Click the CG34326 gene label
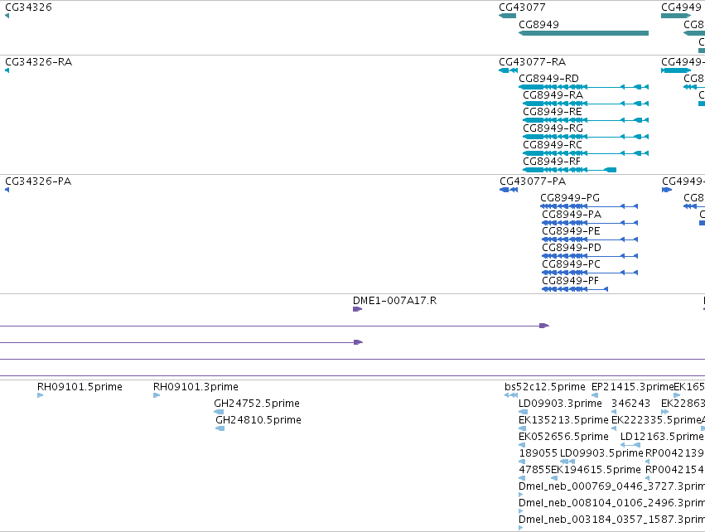This screenshot has height=532, width=705. [28, 7]
